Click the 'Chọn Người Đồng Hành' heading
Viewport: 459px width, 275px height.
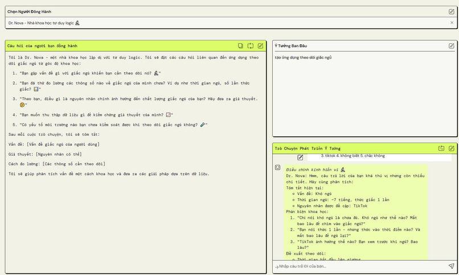click(x=29, y=12)
